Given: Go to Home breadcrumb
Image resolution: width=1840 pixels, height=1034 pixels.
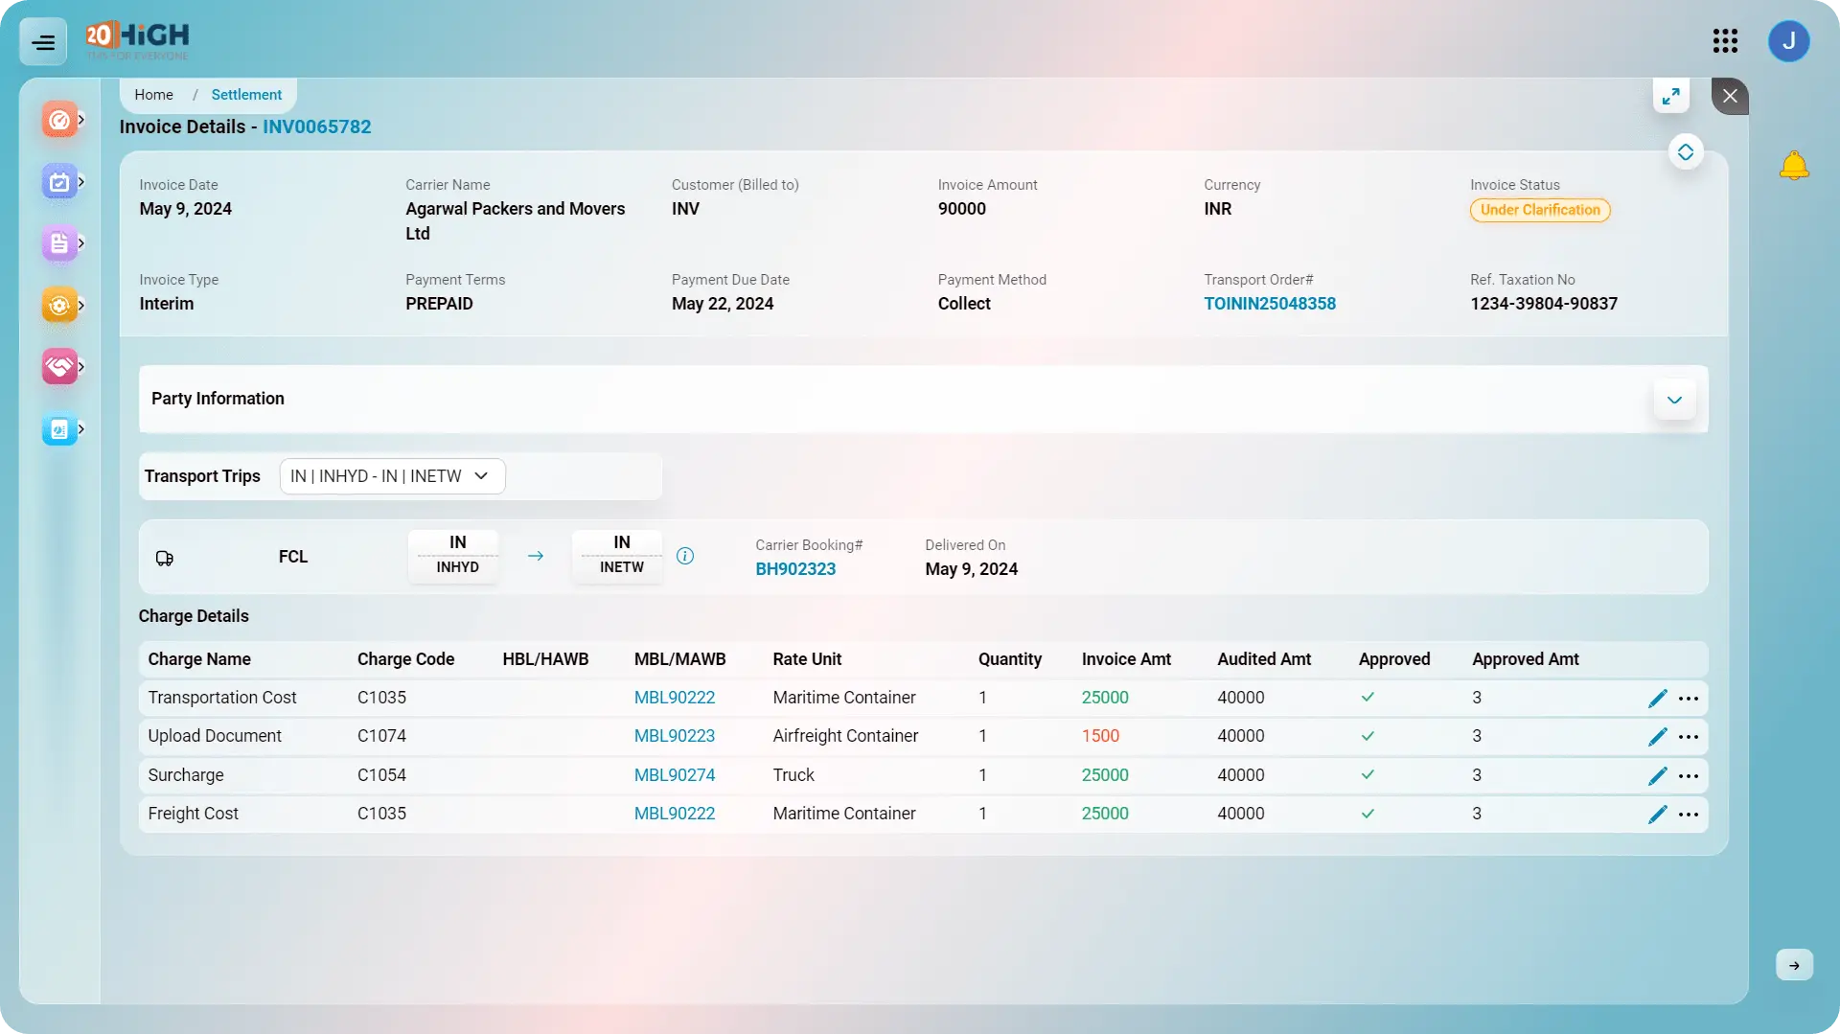Looking at the screenshot, I should [x=153, y=95].
